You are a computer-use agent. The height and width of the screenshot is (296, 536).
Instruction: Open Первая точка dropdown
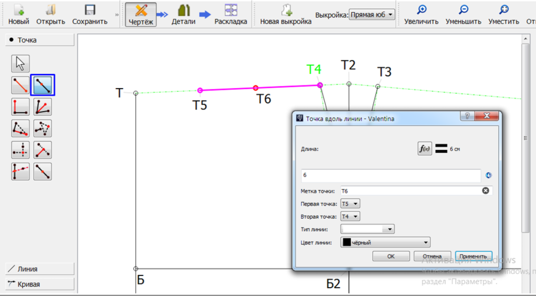point(350,204)
